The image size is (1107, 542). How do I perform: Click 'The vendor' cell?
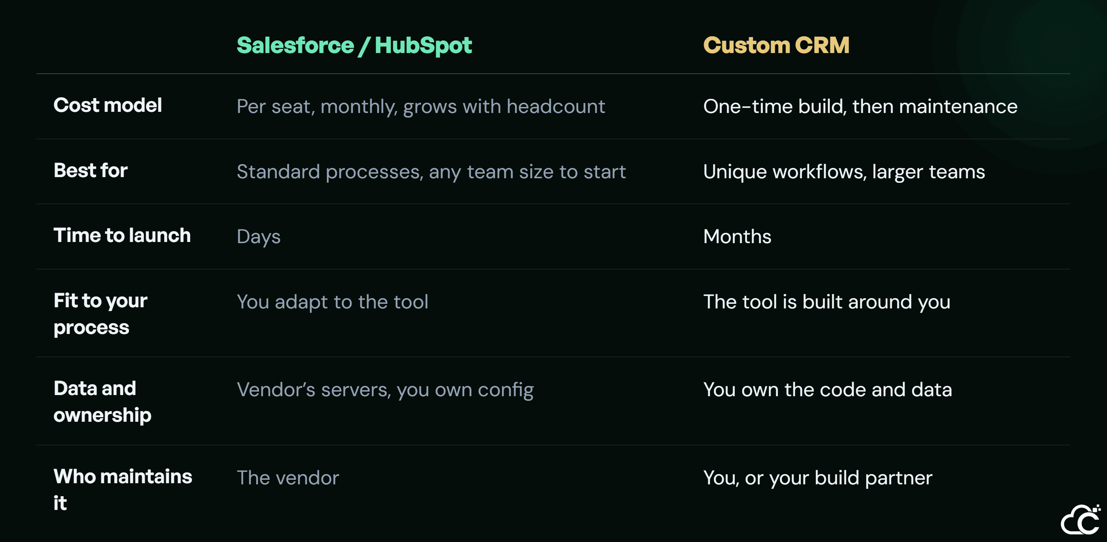click(288, 477)
